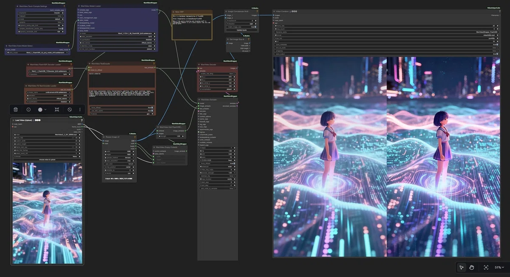The image size is (510, 277).
Task: Collapse WanVideo Empty Embeds via its title dot
Action: [155, 147]
